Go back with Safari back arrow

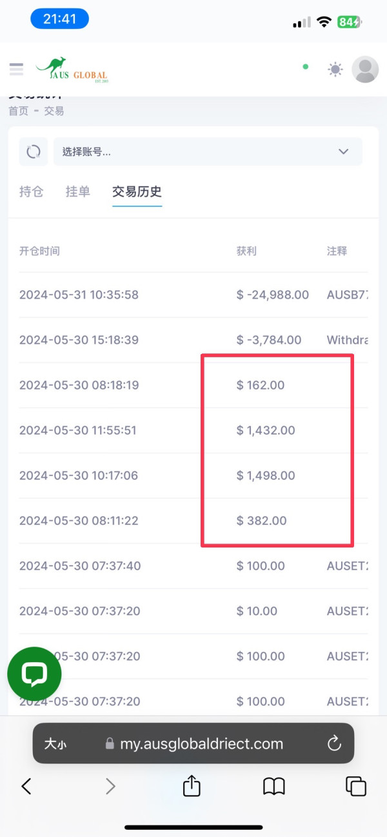26,786
